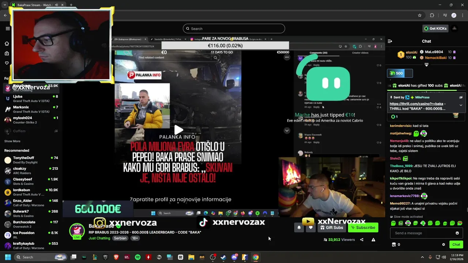Open Markonix channel in Following list

pyautogui.click(x=31, y=109)
